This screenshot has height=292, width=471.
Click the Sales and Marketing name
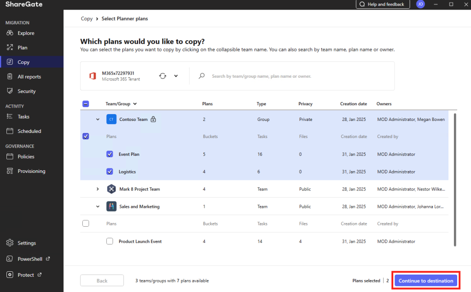click(x=139, y=206)
